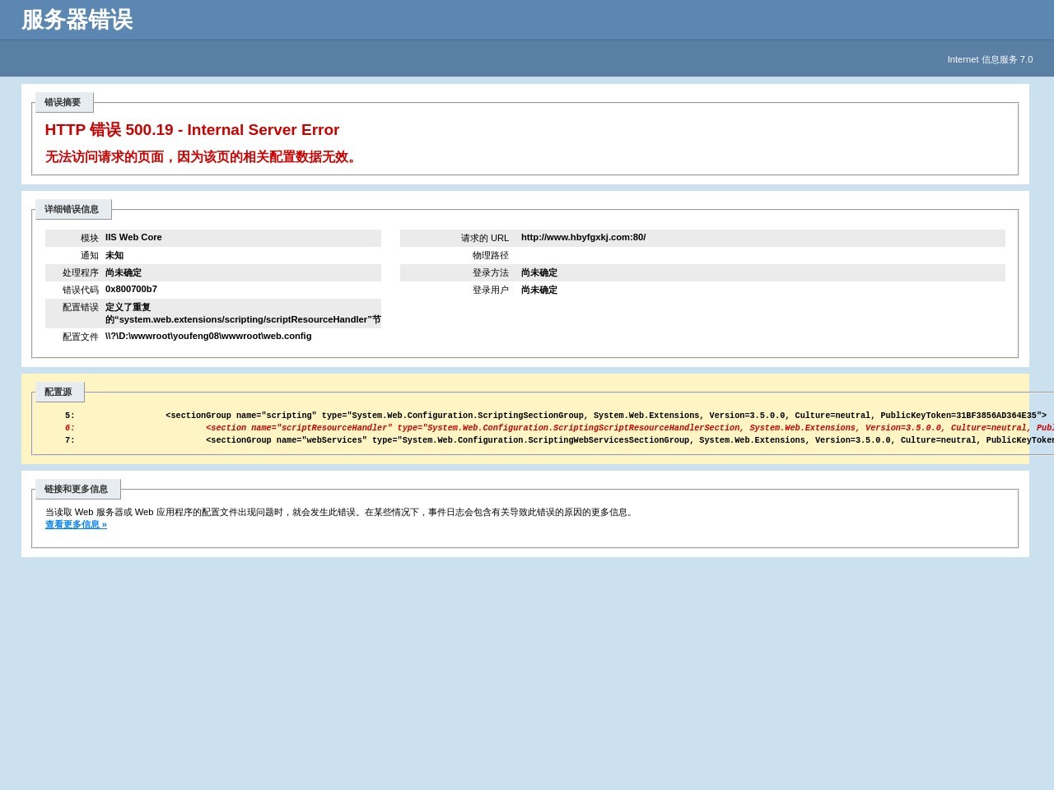
Task: Click the red highlighted config line 6
Action: pos(626,428)
